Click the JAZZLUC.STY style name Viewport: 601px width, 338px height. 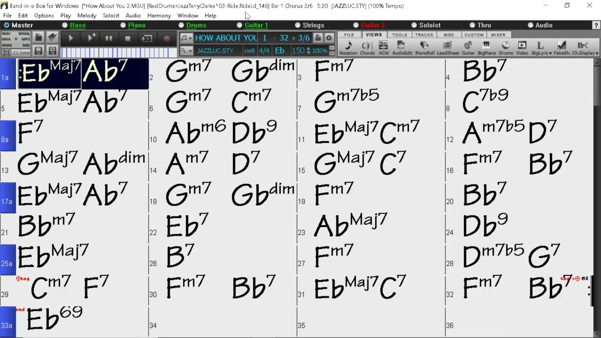pos(215,51)
